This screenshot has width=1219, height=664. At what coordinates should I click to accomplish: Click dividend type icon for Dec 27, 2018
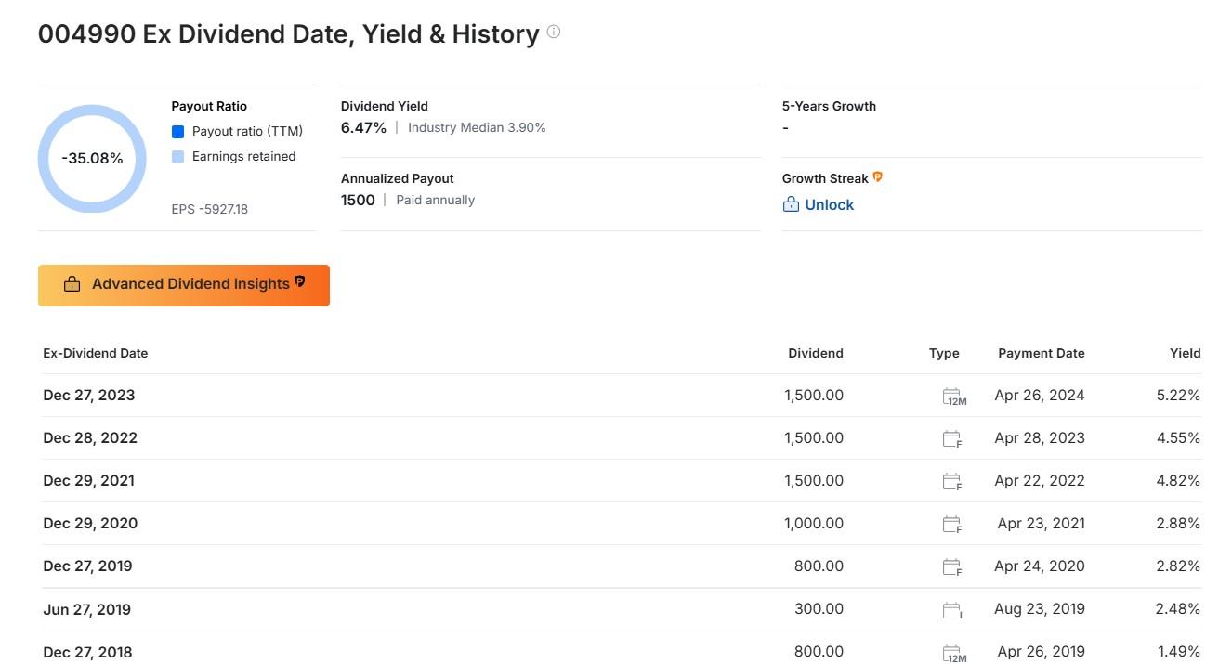coord(953,654)
